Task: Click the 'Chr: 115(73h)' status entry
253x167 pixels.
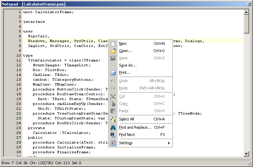Action: pos(41,163)
